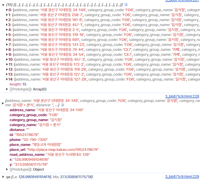This screenshot has height=179, width=200.
Task: Expand the [[Prototype]]: Object entry
Action: click(x=7, y=169)
